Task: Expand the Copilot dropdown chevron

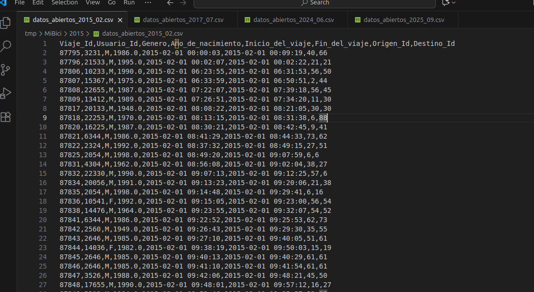Action: 454,3
